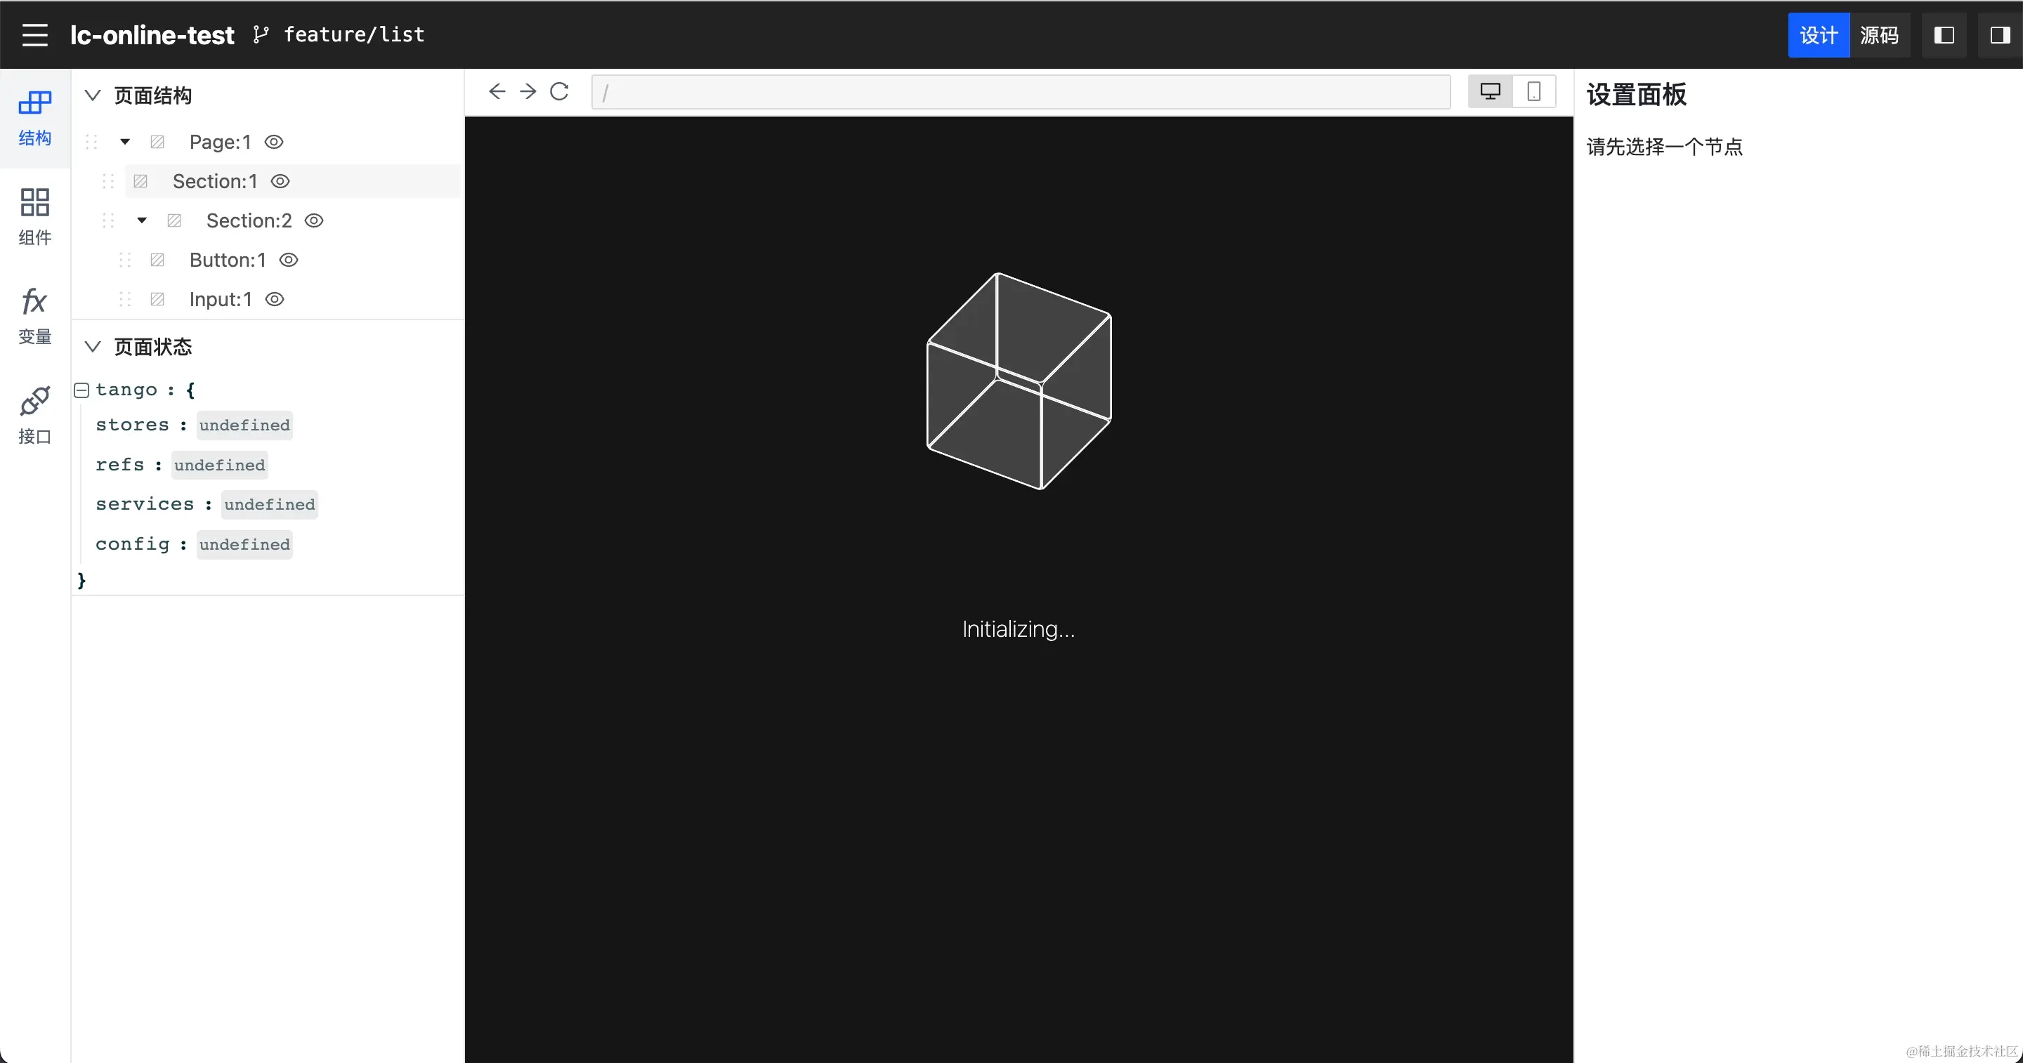Open the hamburger menu icon
This screenshot has height=1063, width=2023.
coord(34,34)
